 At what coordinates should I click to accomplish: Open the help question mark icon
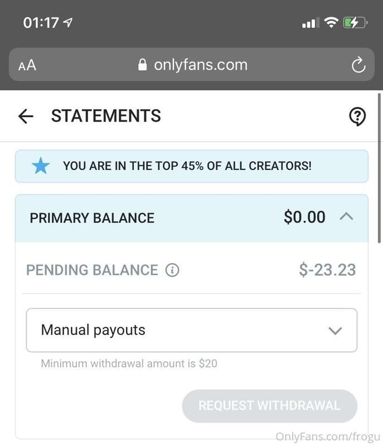point(357,116)
